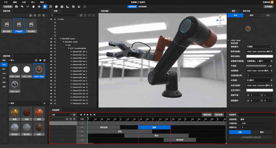Collapse the GLTF SceneRootNode tree node
The width and height of the screenshot is (276, 148).
69,48
